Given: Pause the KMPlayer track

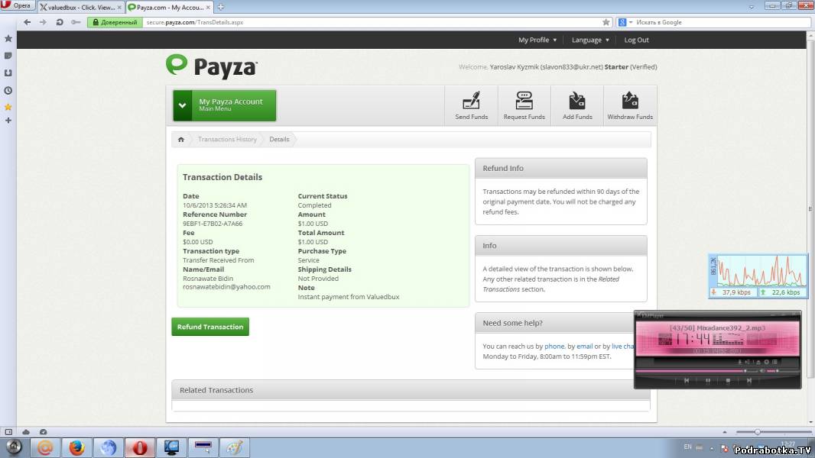Looking at the screenshot, I should [x=708, y=380].
